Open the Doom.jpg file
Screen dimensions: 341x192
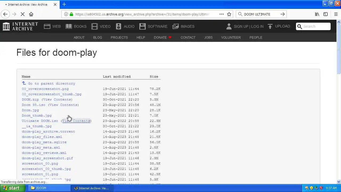(x=30, y=110)
